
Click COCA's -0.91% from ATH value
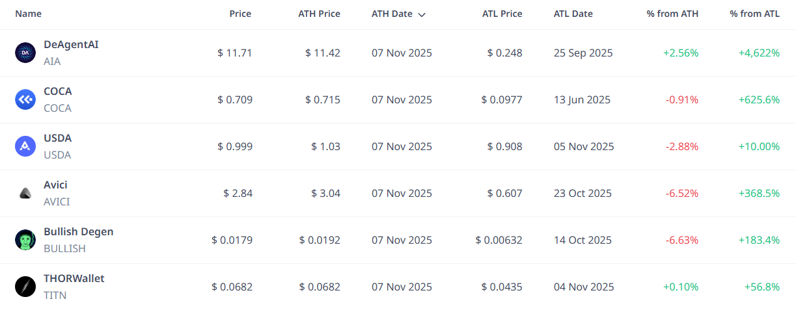(x=681, y=100)
